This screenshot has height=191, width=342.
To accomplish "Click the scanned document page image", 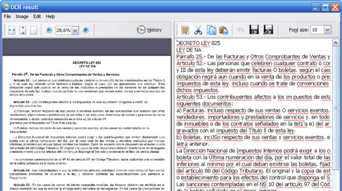I will coord(87,123).
